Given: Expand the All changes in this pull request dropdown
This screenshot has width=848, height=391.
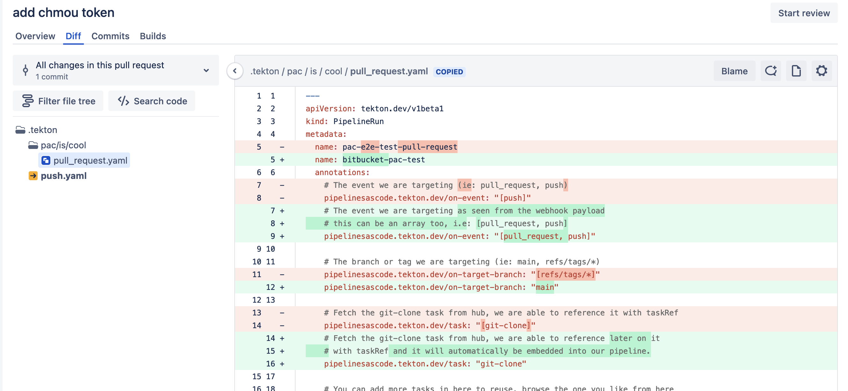Looking at the screenshot, I should tap(115, 70).
